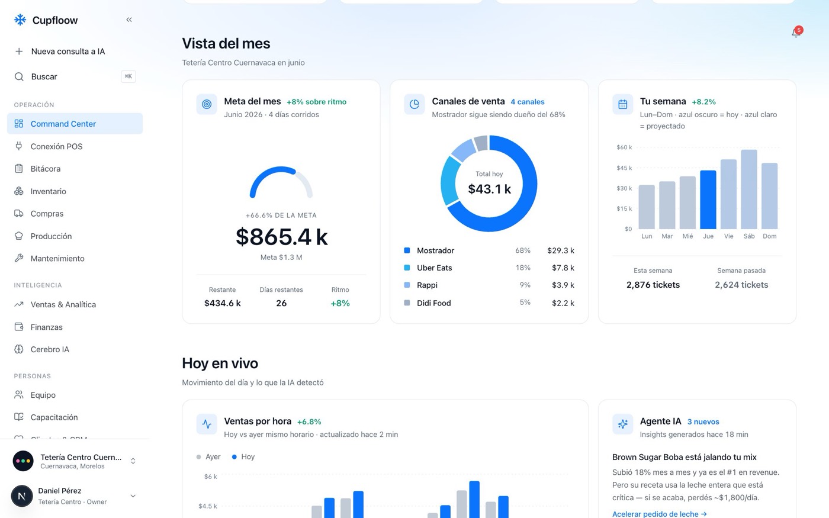Viewport: 829px width, 518px height.
Task: Collapse the sidebar with double-chevron icon
Action: click(129, 20)
